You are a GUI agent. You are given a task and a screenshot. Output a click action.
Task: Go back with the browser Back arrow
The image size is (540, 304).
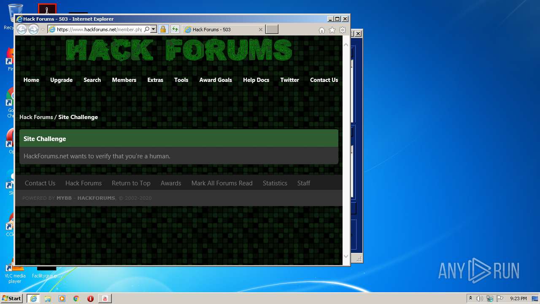[x=22, y=29]
